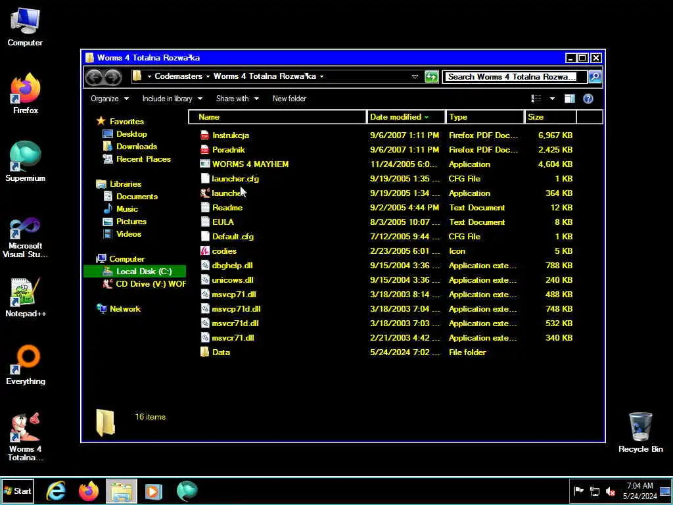
Task: Open the Share with dropdown
Action: click(237, 99)
